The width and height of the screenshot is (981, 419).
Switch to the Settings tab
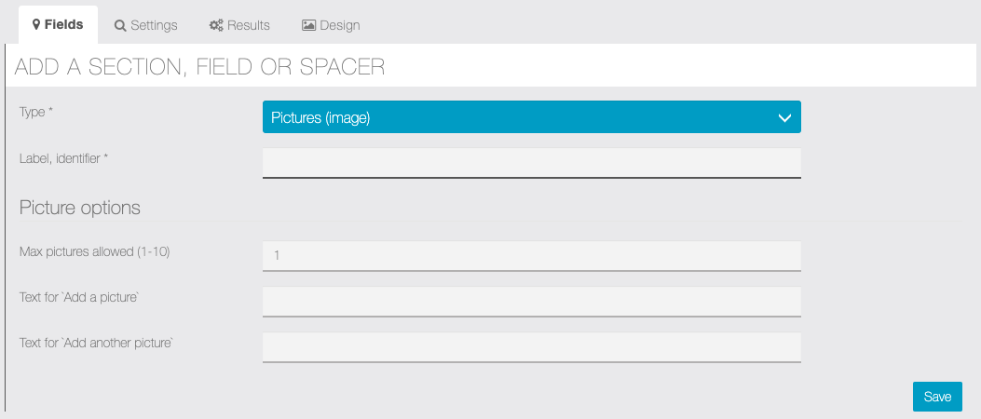pos(146,26)
